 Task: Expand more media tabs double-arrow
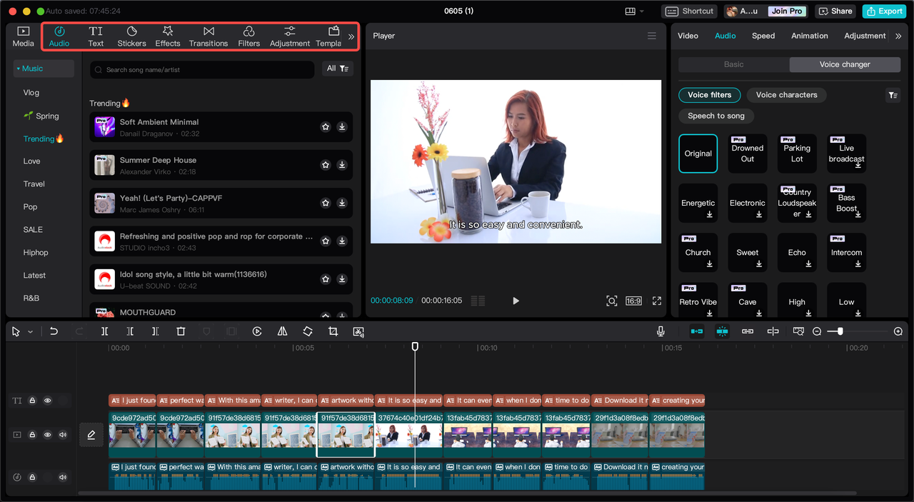pyautogui.click(x=351, y=36)
